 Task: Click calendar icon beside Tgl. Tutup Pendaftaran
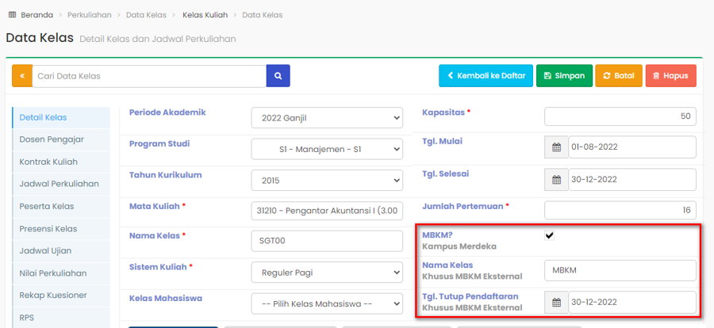[556, 303]
